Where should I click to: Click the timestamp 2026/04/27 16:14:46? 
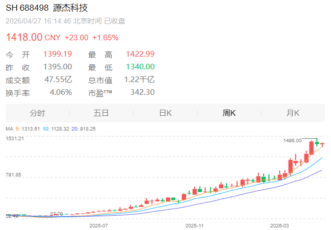tap(38, 21)
